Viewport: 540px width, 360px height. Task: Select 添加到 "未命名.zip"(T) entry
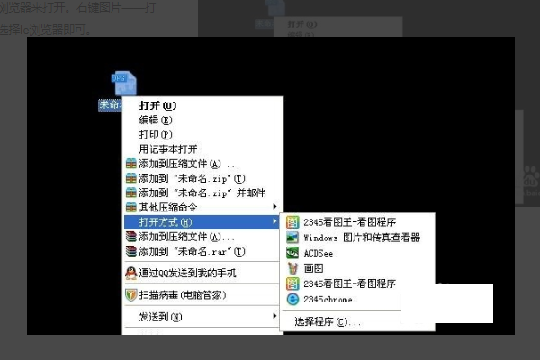pos(192,178)
